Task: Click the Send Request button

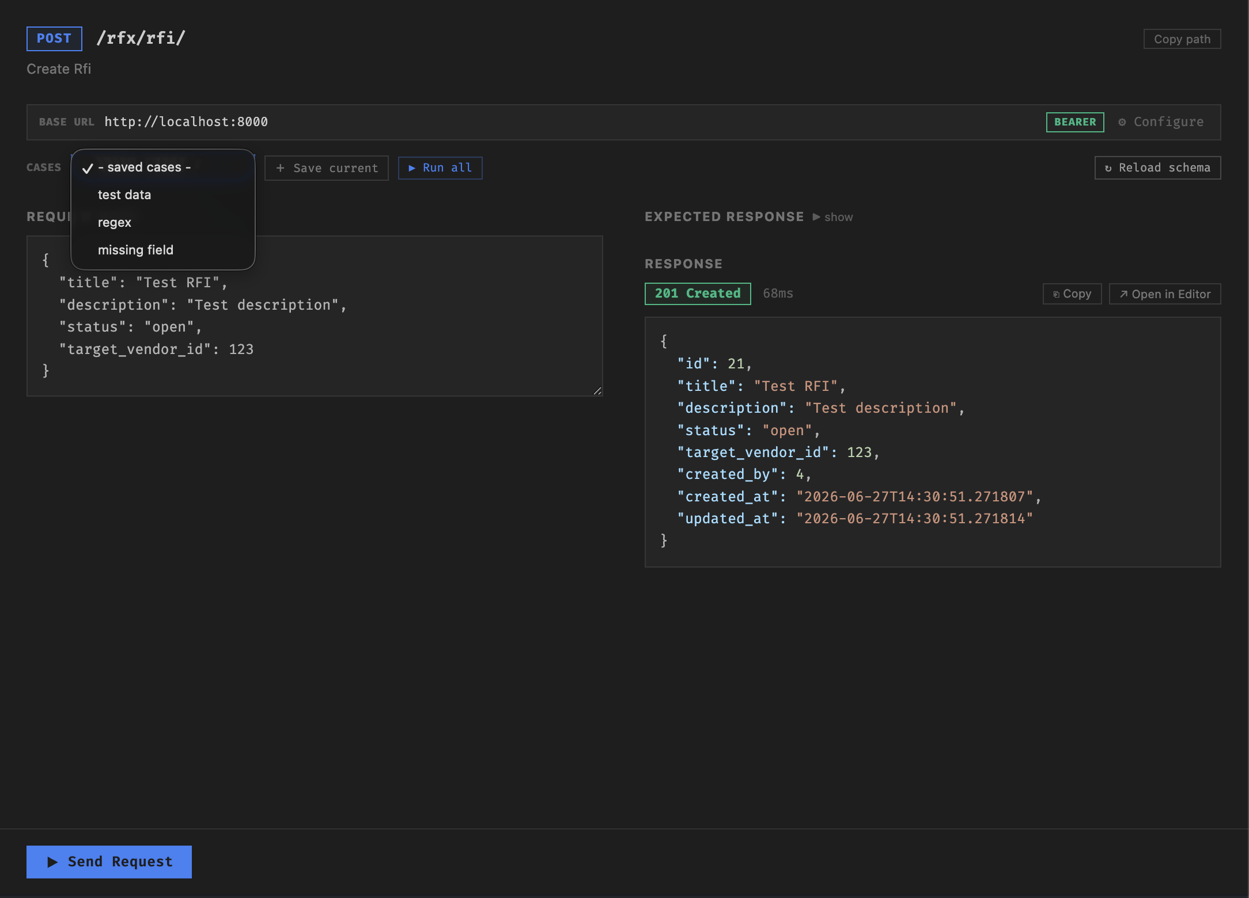Action: [109, 862]
